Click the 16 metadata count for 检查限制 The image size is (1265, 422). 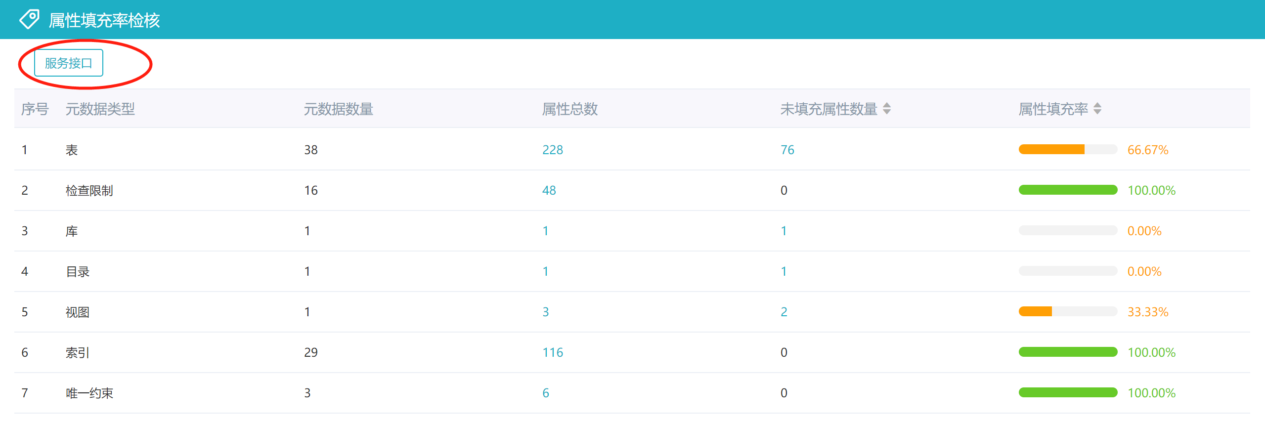[311, 190]
